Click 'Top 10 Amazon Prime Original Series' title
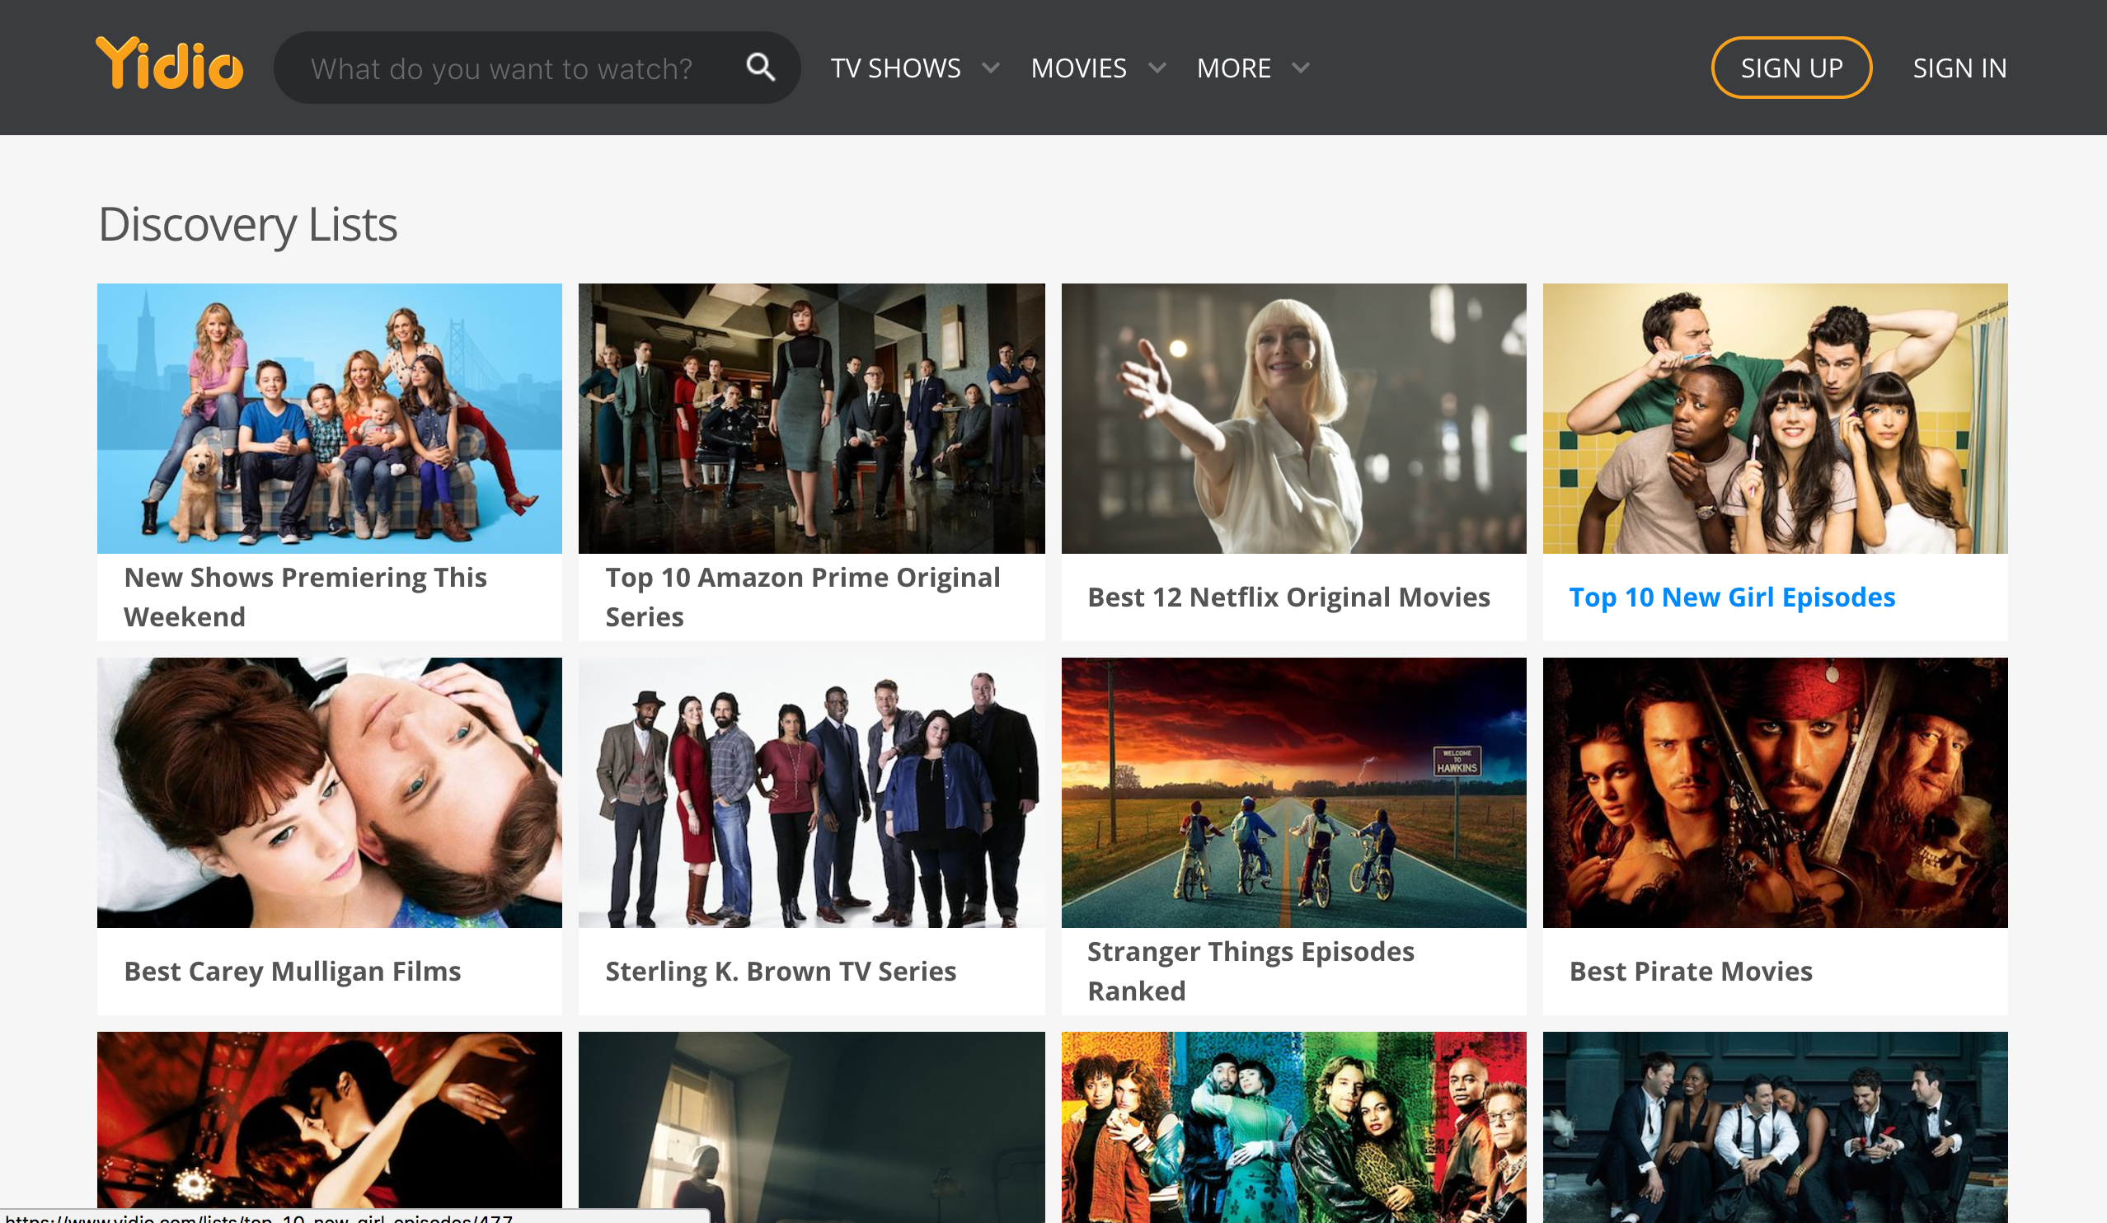The image size is (2107, 1223). [x=803, y=597]
